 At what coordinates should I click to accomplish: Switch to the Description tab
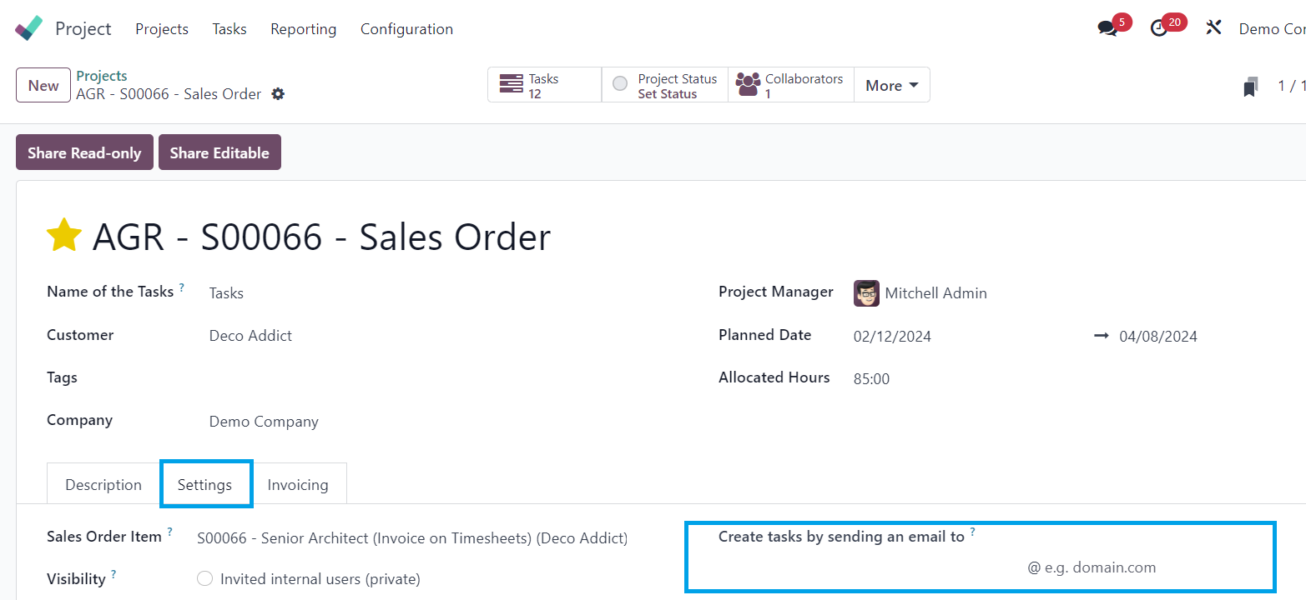(103, 485)
